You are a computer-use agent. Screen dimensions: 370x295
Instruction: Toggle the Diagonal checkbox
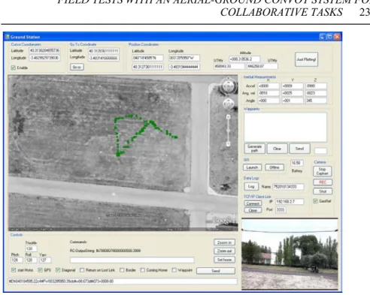point(58,270)
